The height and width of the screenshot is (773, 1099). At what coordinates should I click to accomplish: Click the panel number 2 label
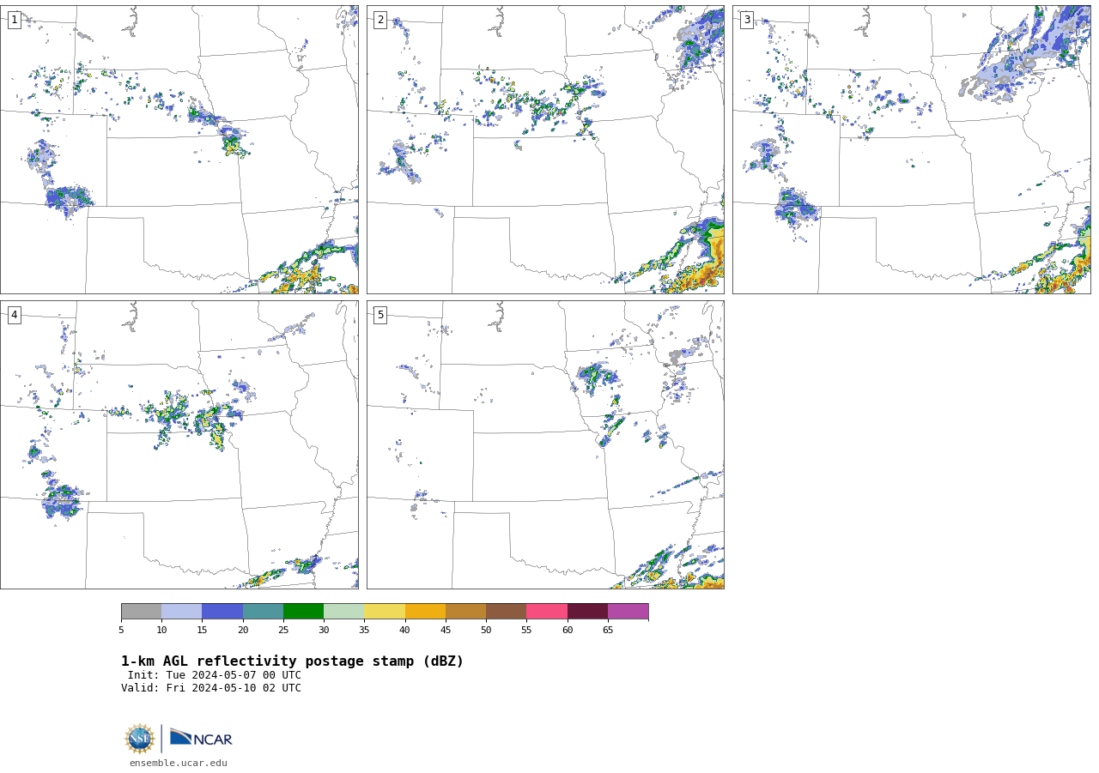380,20
